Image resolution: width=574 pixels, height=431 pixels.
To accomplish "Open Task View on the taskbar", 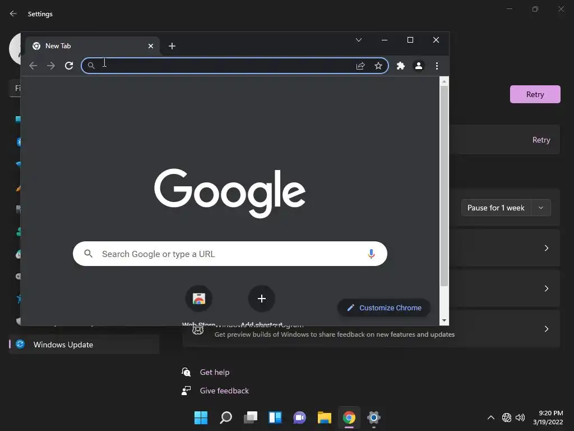I will (251, 418).
